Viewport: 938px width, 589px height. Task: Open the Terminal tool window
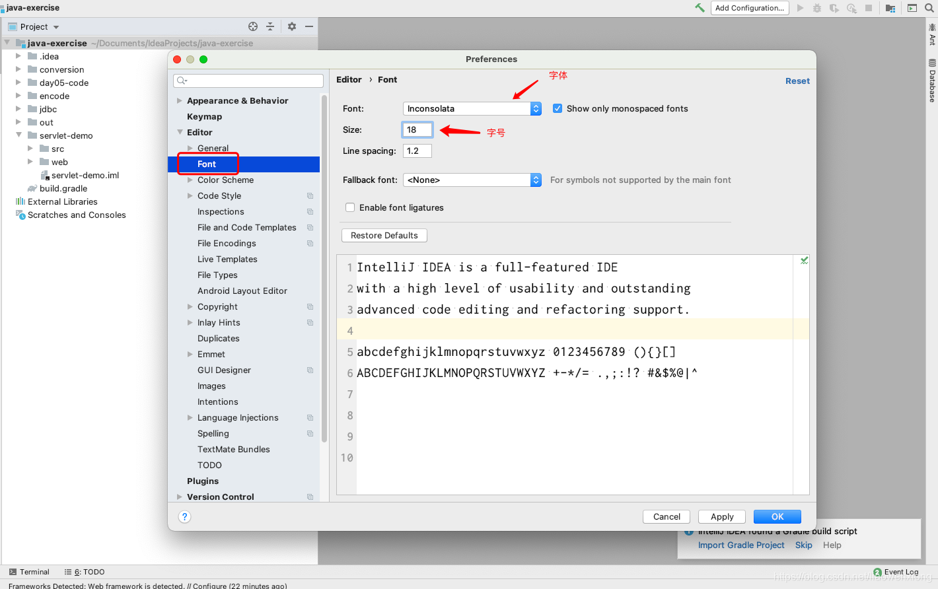29,572
